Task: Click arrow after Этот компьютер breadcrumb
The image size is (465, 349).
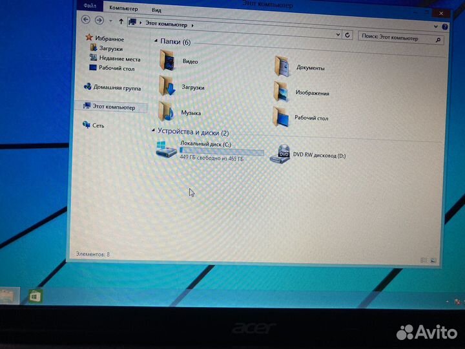Action: pyautogui.click(x=192, y=25)
